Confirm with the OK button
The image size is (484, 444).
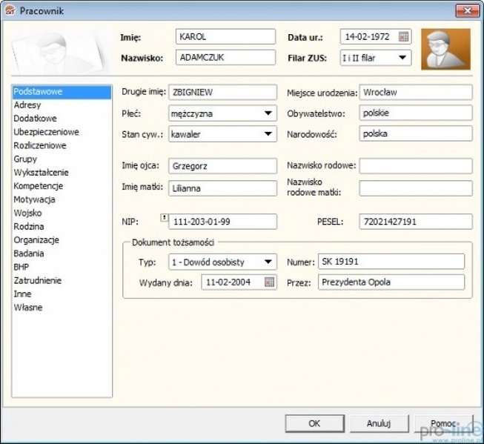click(314, 423)
